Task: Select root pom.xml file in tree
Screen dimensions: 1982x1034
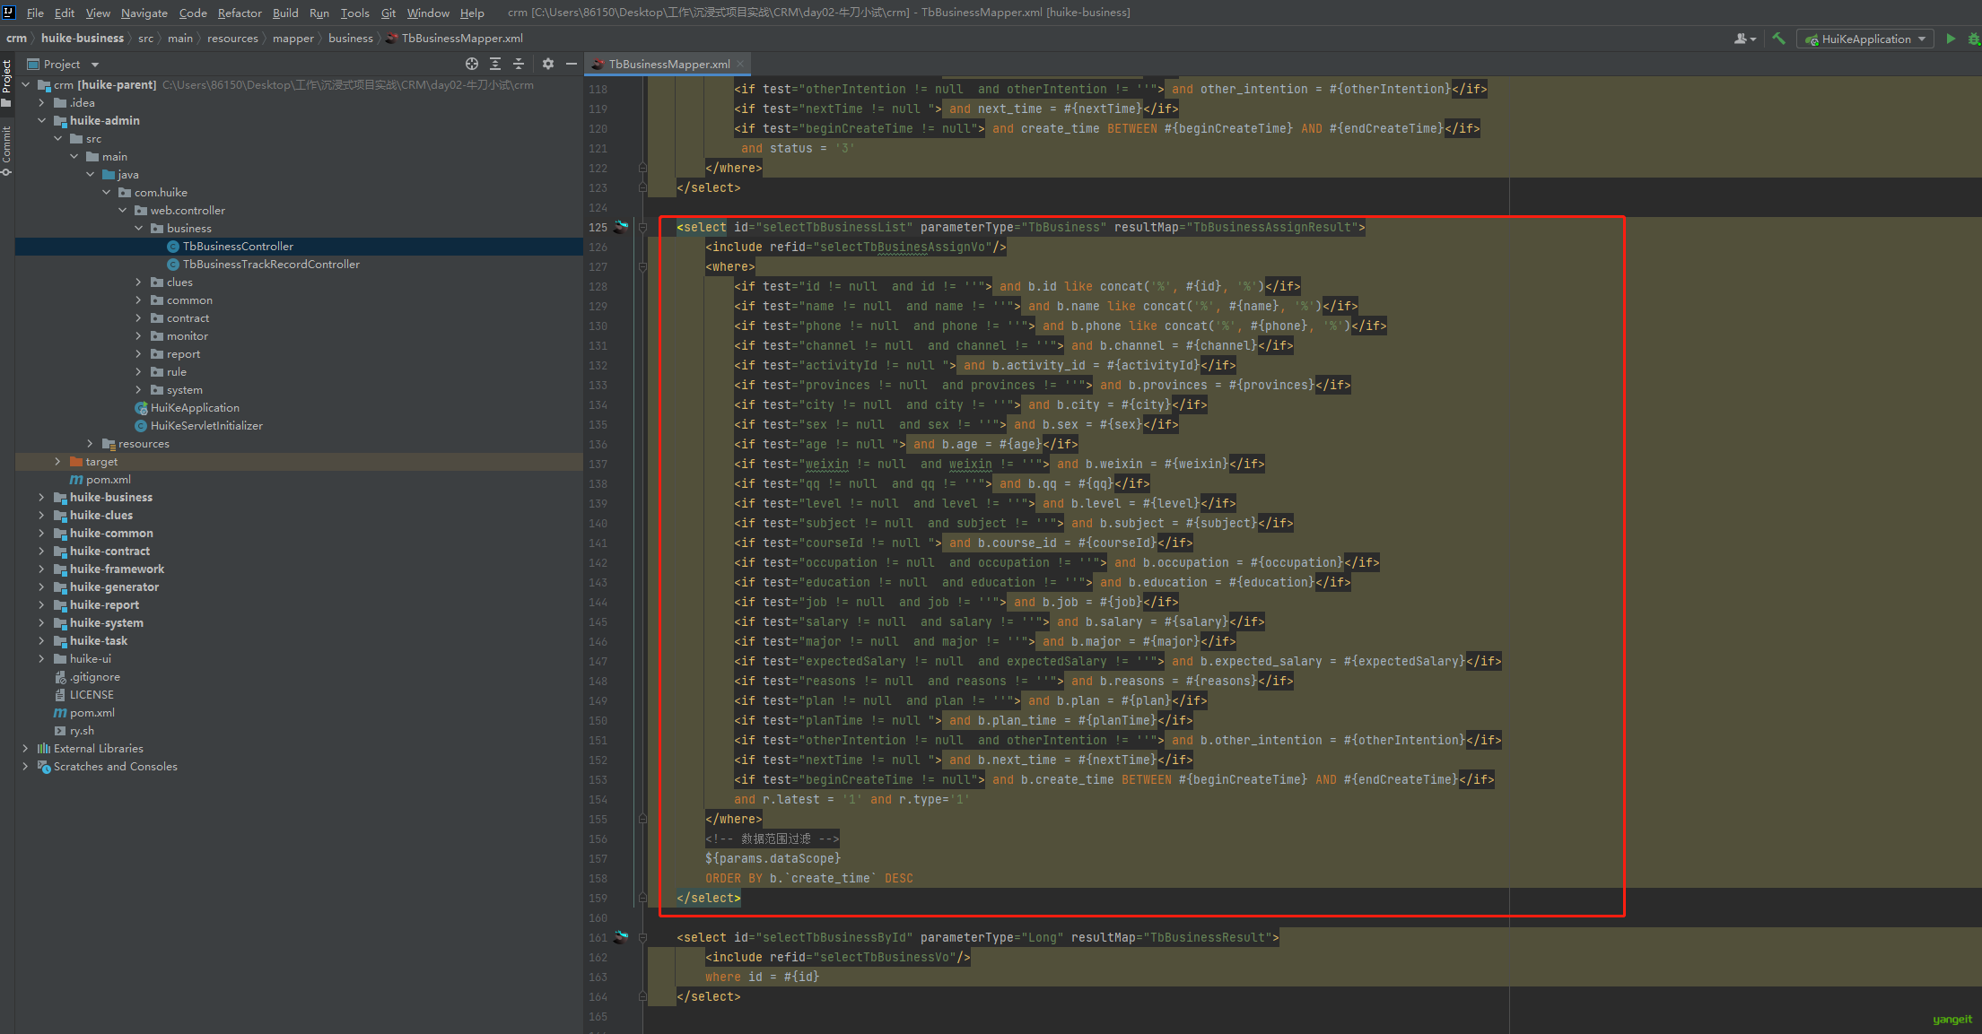Action: [x=92, y=712]
